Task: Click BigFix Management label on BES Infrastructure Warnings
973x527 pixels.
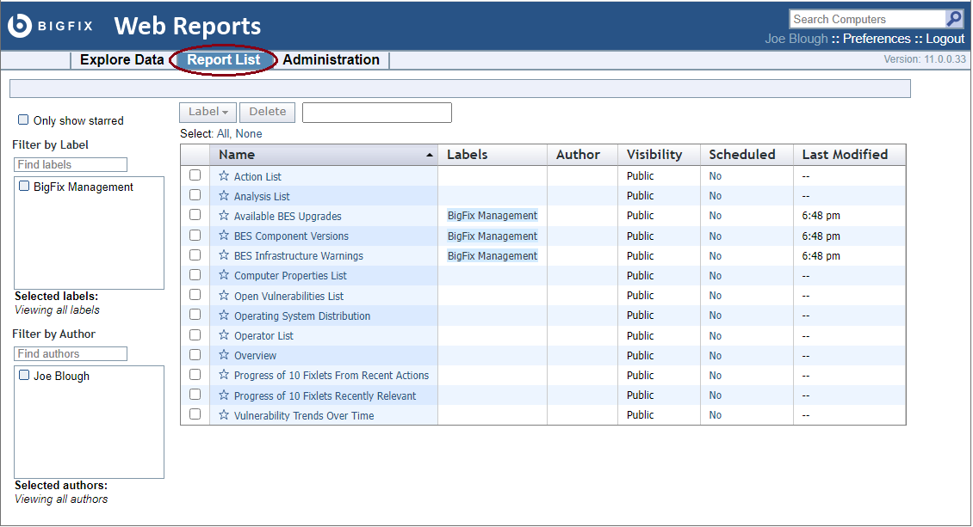Action: pyautogui.click(x=492, y=255)
